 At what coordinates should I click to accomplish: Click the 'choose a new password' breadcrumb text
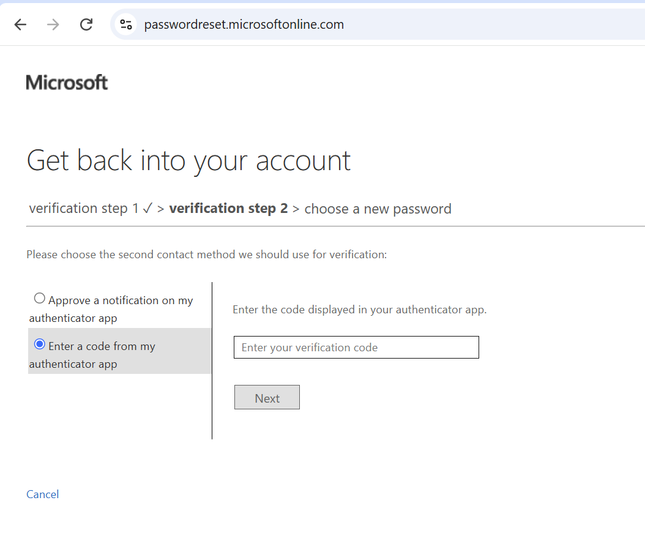click(378, 209)
